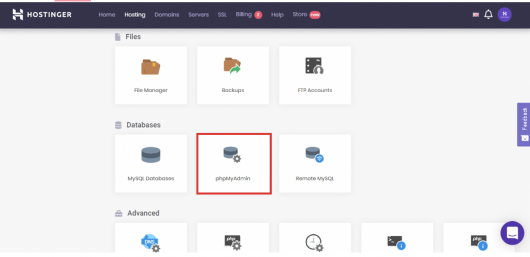Click the Hostinger logo
Image resolution: width=530 pixels, height=257 pixels.
click(42, 14)
